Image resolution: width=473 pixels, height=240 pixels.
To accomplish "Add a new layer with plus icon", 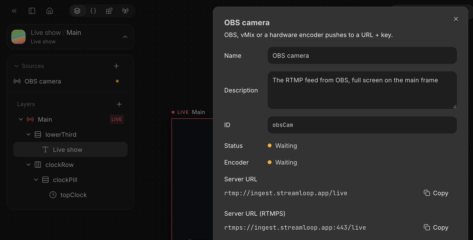I will (119, 104).
